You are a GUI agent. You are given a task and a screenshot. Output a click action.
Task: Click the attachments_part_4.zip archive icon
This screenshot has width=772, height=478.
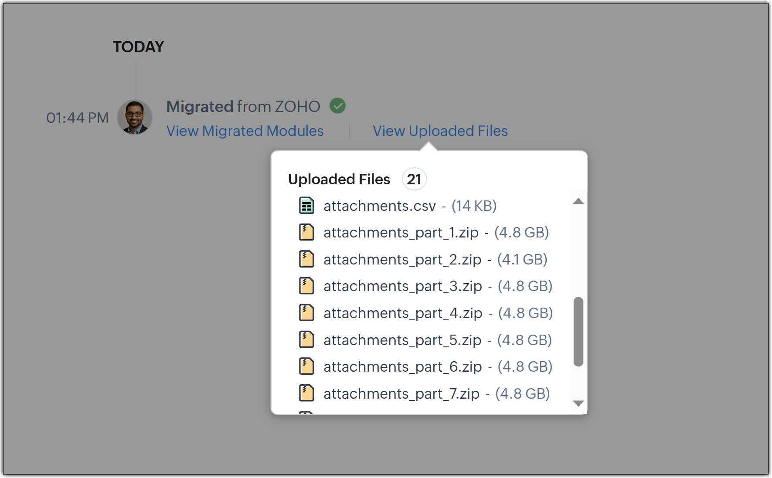tap(306, 313)
